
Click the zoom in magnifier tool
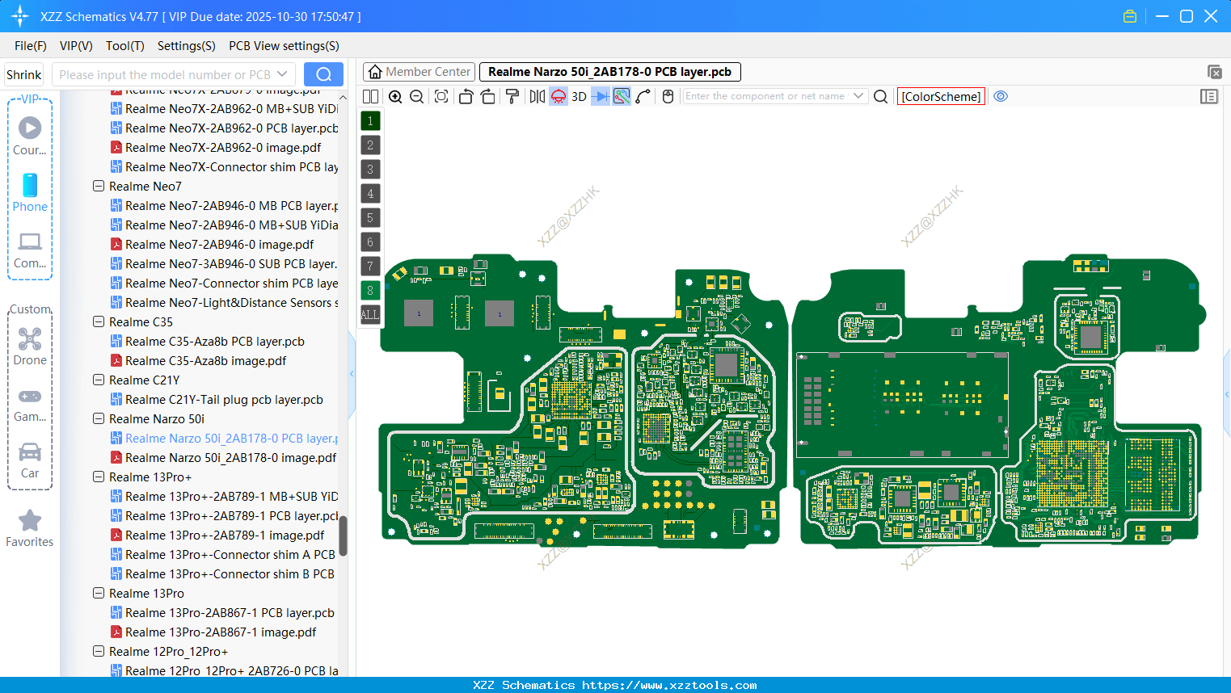395,96
